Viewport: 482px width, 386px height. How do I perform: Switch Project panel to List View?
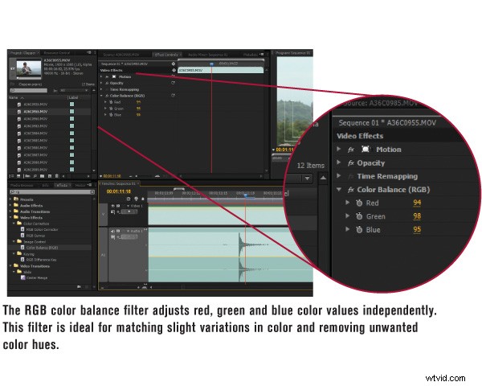tap(12, 176)
